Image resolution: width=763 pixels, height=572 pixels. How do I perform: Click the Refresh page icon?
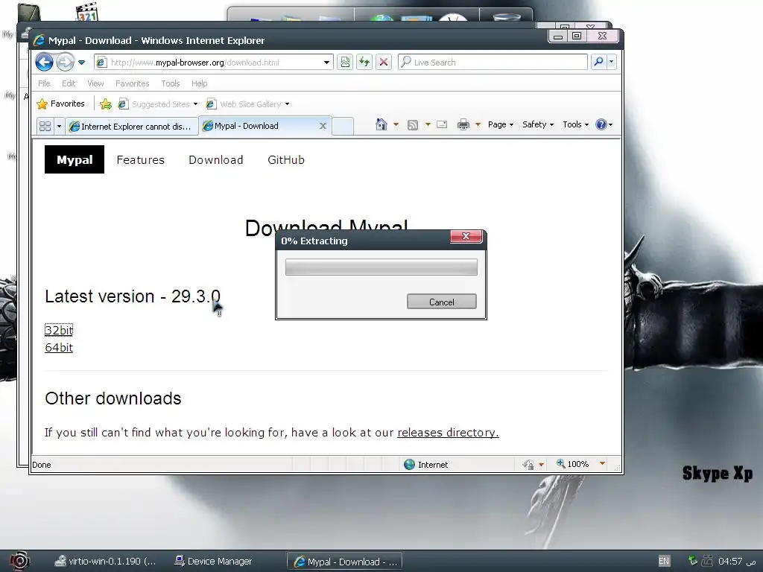point(364,63)
